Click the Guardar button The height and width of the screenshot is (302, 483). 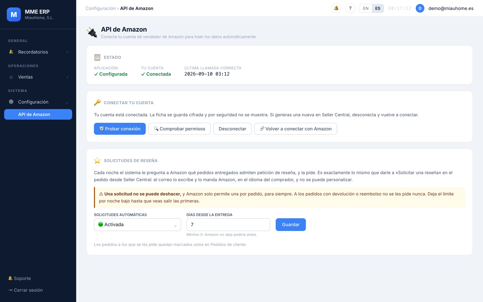click(x=291, y=225)
